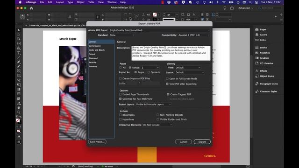Image resolution: width=299 pixels, height=168 pixels.
Task: Click the Home icon in the title bar
Action: point(31,8)
